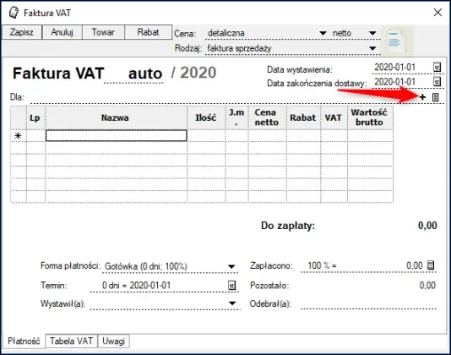The image size is (451, 355).
Task: Click the auto invoice number field
Action: [133, 74]
